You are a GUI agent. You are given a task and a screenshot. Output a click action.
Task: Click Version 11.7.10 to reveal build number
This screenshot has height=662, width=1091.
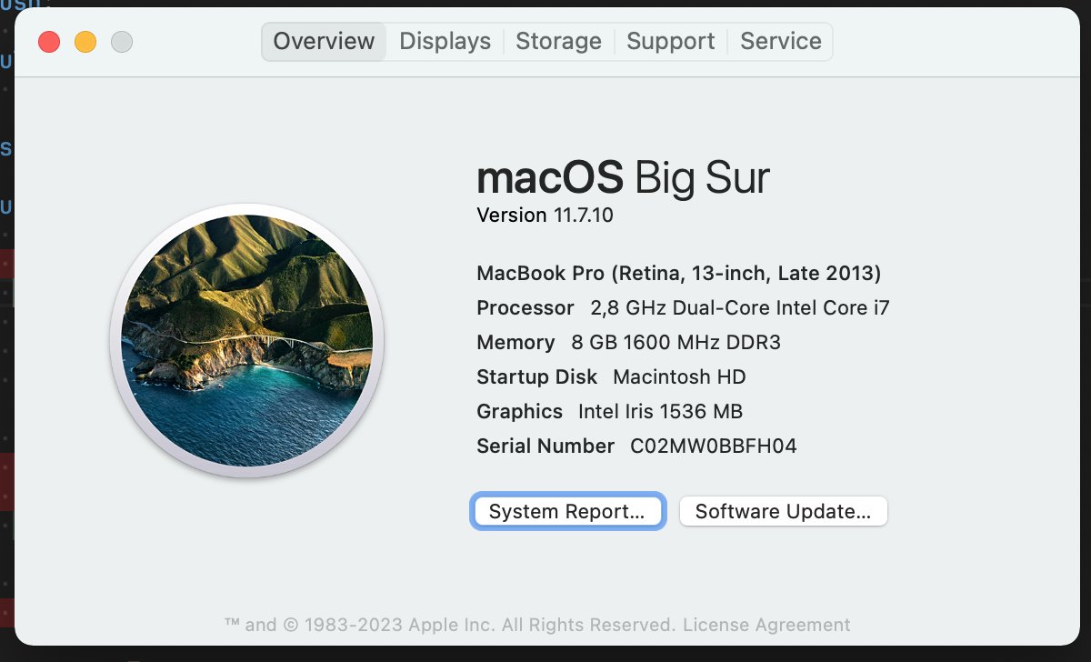point(545,216)
